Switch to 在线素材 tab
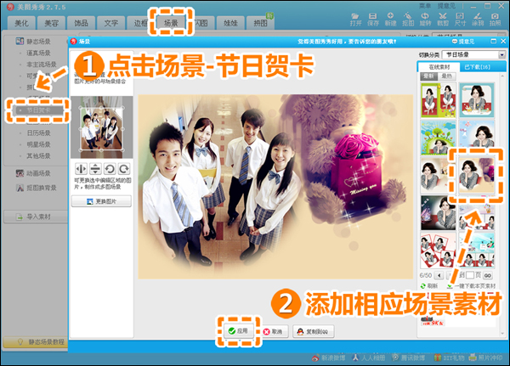 (x=439, y=67)
